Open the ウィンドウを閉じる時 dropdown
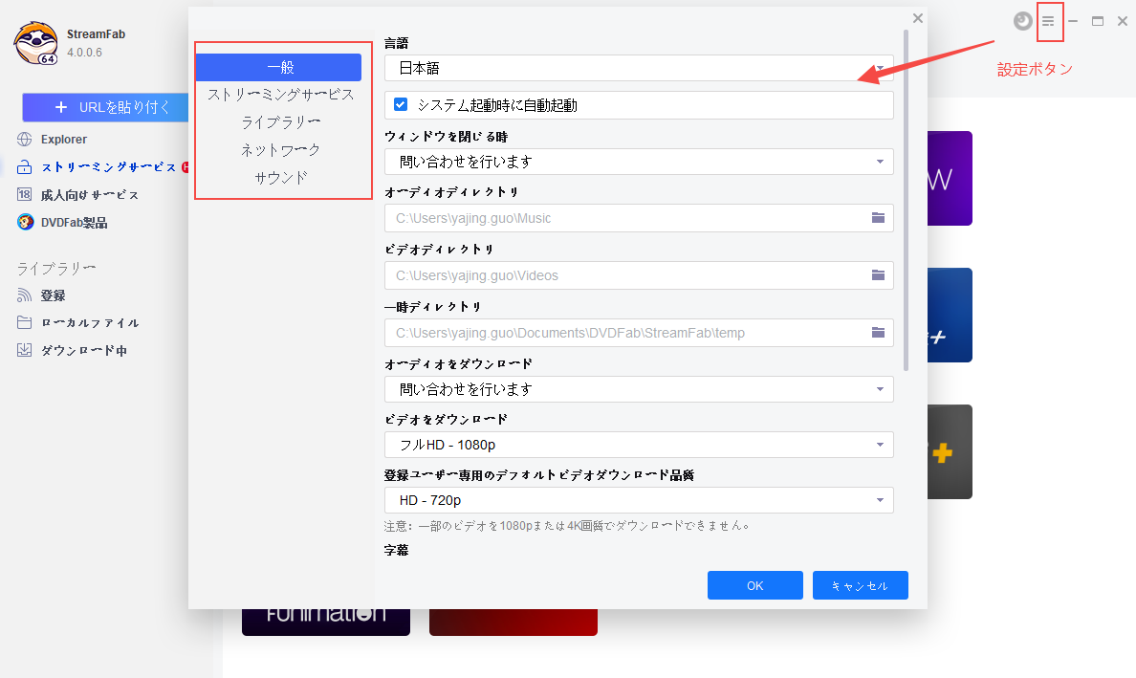This screenshot has height=678, width=1136. [x=638, y=162]
